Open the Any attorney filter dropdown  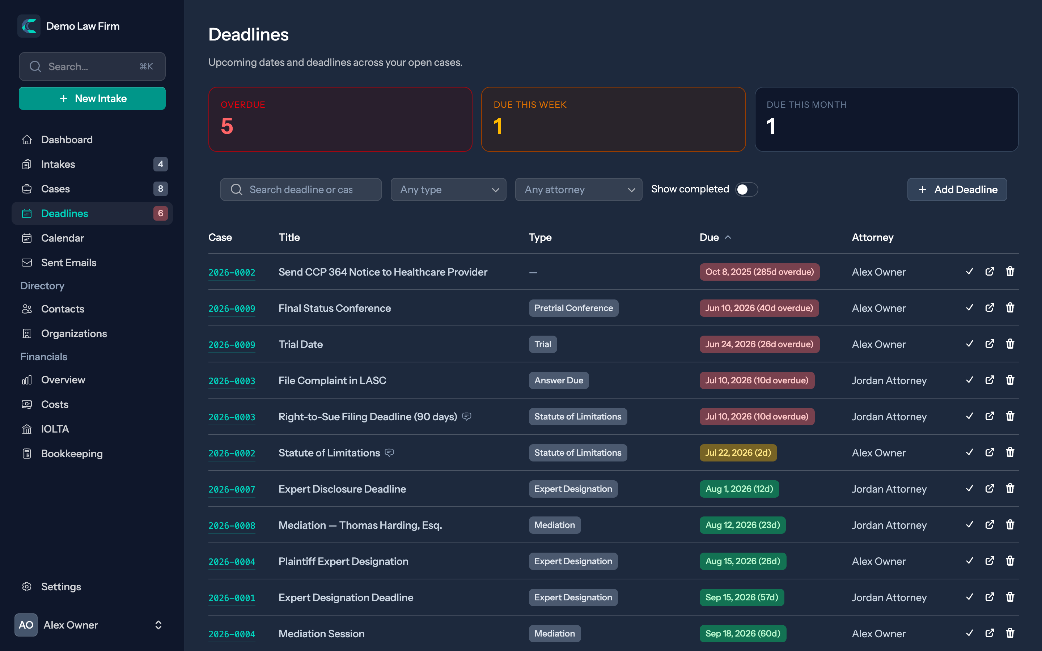(578, 190)
